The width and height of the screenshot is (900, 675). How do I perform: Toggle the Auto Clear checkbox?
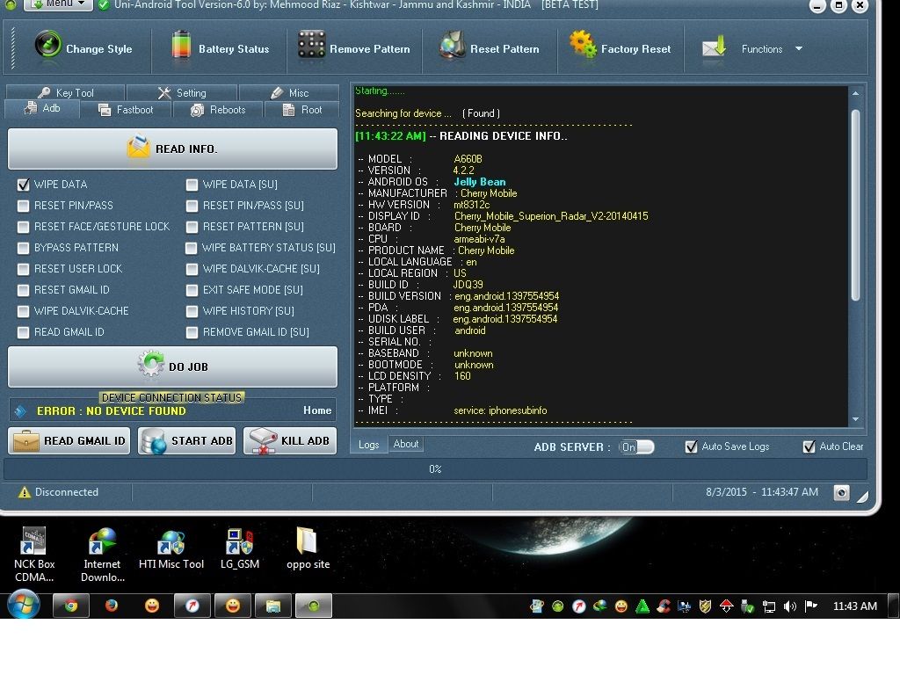(x=809, y=446)
